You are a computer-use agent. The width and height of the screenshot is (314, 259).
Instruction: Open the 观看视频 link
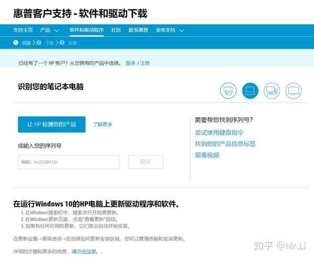pyautogui.click(x=207, y=155)
